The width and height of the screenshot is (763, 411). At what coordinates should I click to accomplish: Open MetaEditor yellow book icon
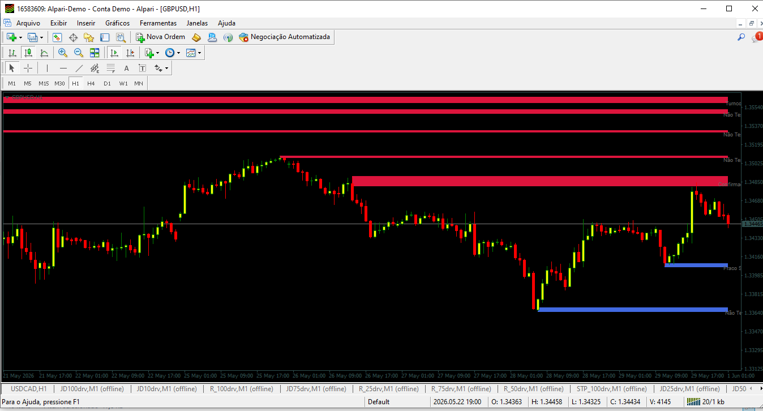click(x=196, y=37)
